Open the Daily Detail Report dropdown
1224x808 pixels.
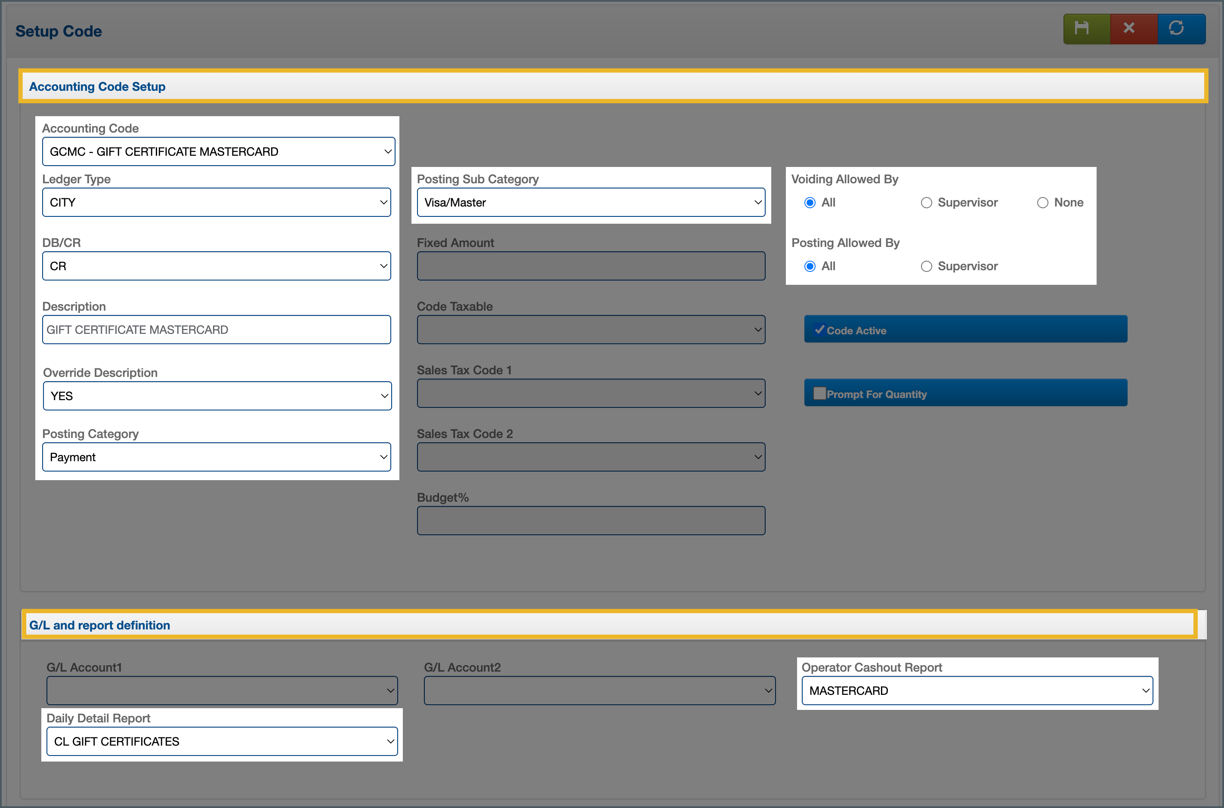(x=222, y=741)
